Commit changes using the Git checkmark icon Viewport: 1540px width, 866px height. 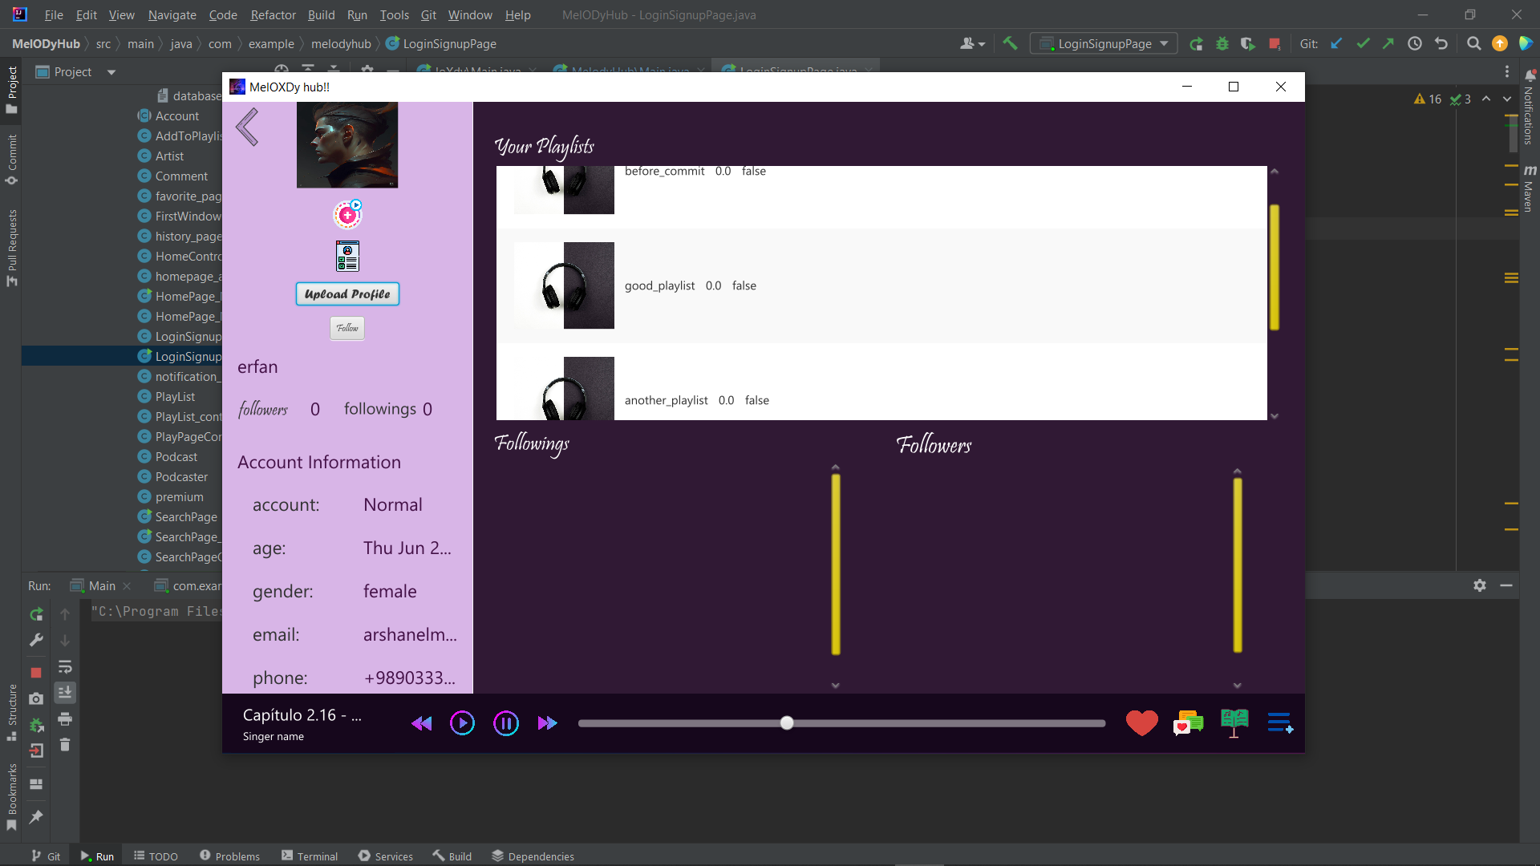(1363, 43)
